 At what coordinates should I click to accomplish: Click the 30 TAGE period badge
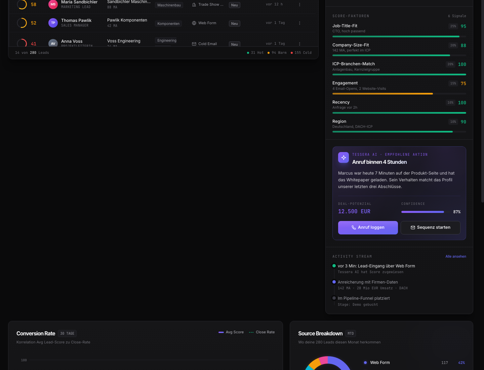click(x=67, y=334)
